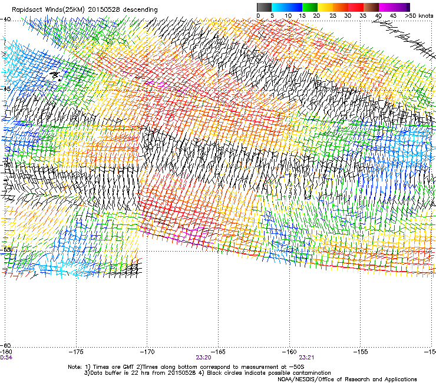Click the gray 0-5 knots legend swatch
The image size is (436, 383).
pos(264,7)
